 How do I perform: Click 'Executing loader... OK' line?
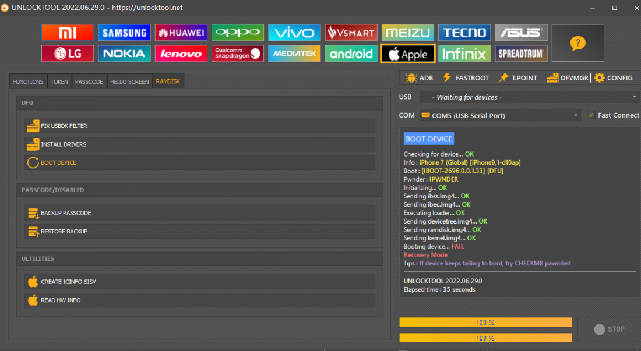[434, 213]
